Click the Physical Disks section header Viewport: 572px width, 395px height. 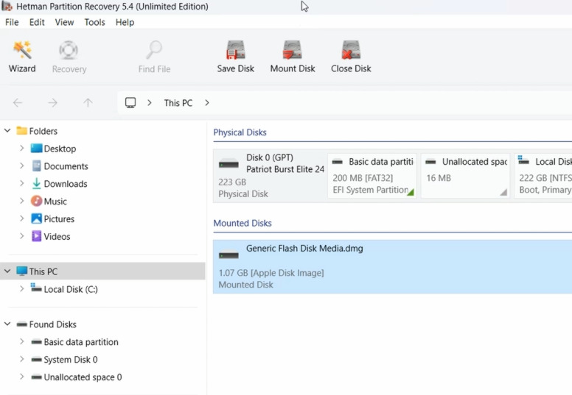240,132
